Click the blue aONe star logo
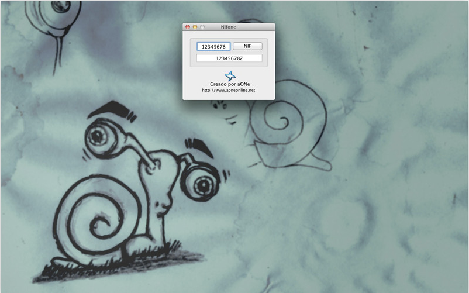Image resolution: width=469 pixels, height=293 pixels. 230,76
